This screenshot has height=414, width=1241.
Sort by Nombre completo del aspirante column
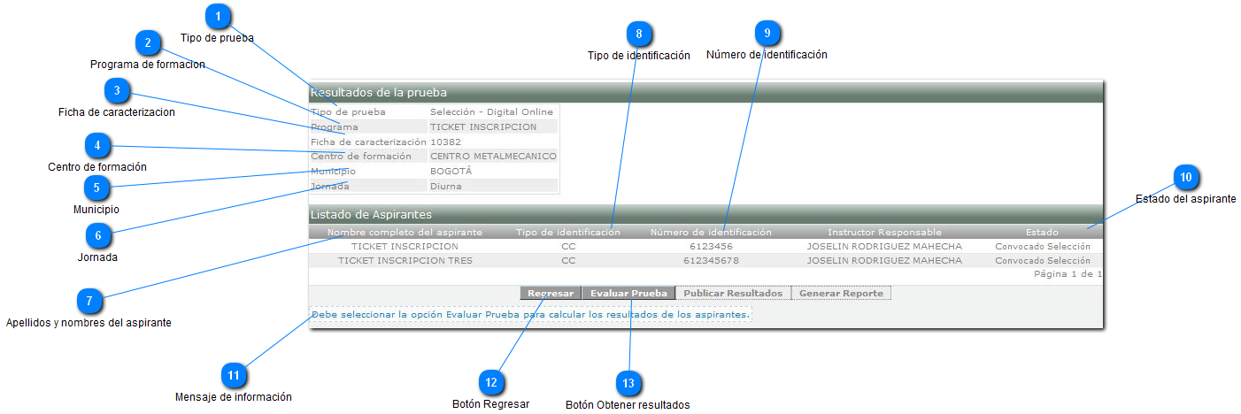click(x=405, y=233)
